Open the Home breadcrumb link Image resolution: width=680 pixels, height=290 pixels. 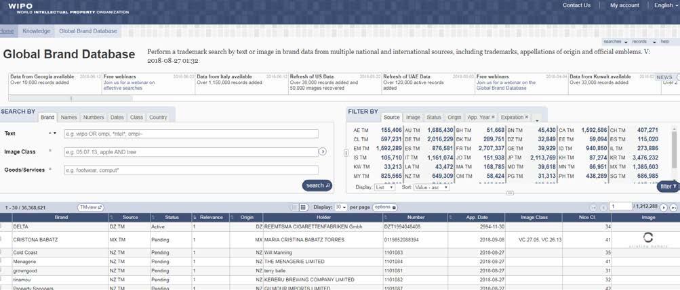7,31
